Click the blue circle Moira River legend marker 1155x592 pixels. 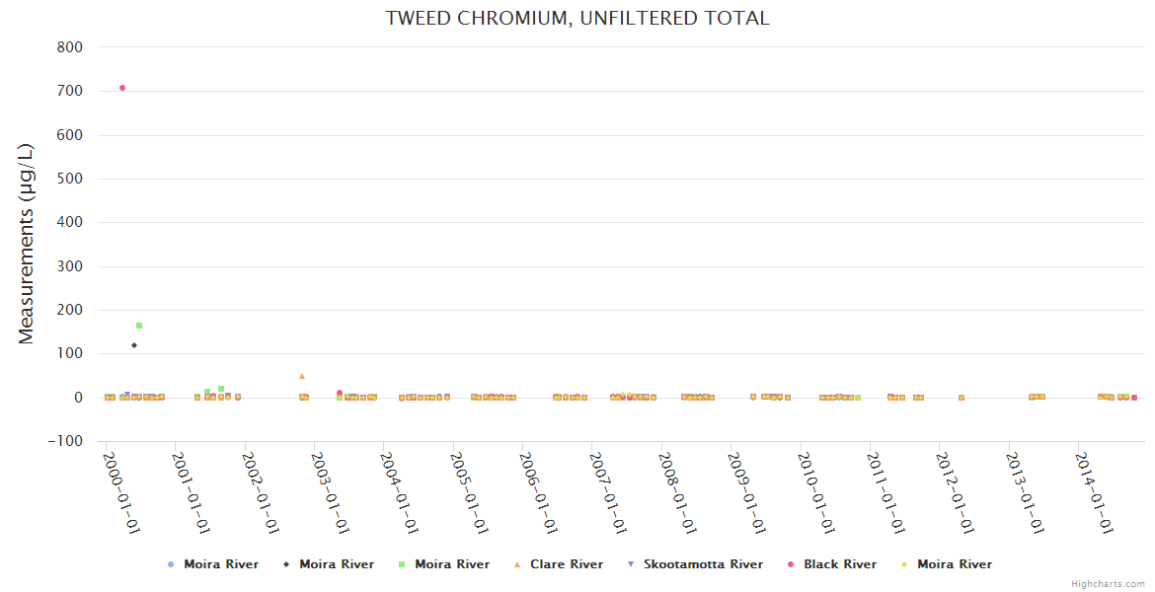click(172, 564)
